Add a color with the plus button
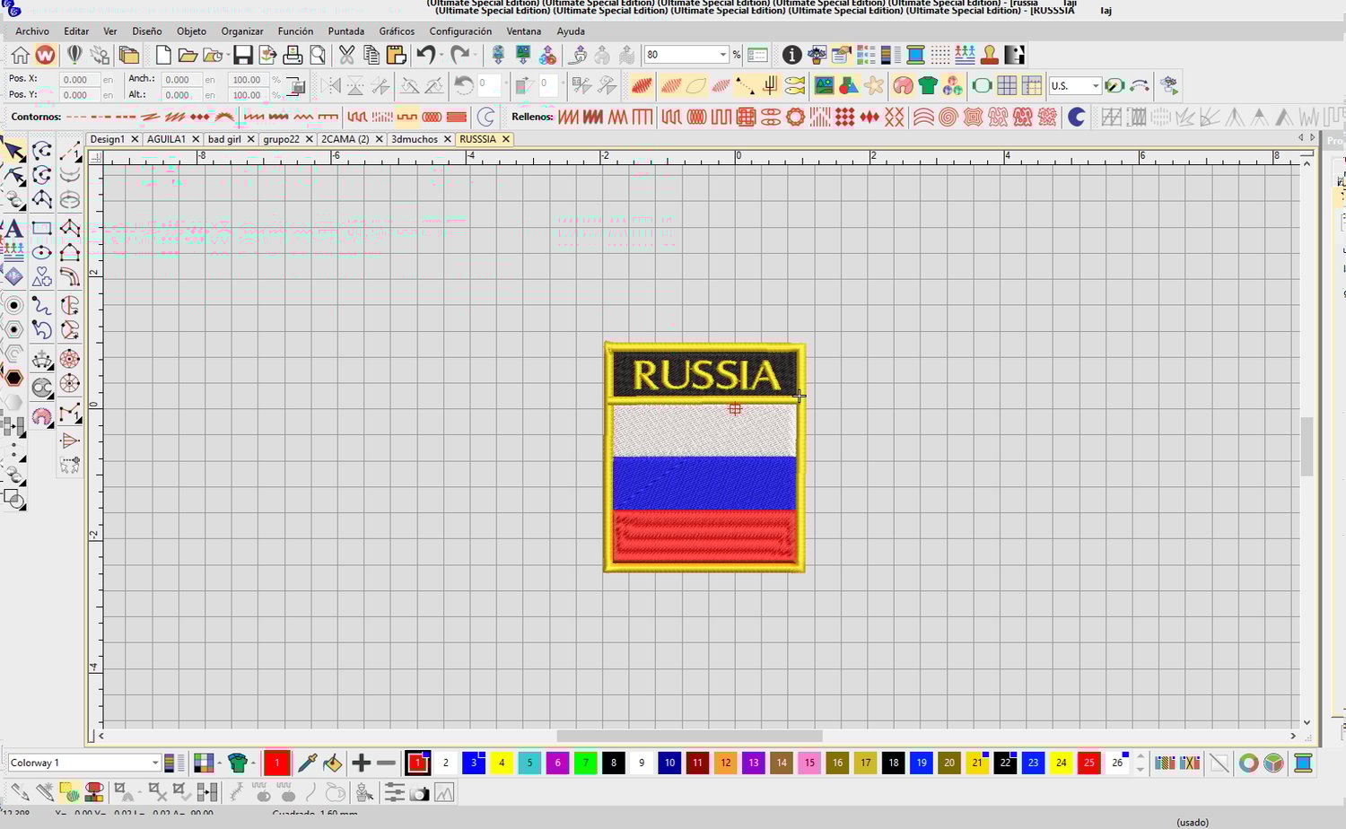Screen dimensions: 1346x829 (361, 764)
